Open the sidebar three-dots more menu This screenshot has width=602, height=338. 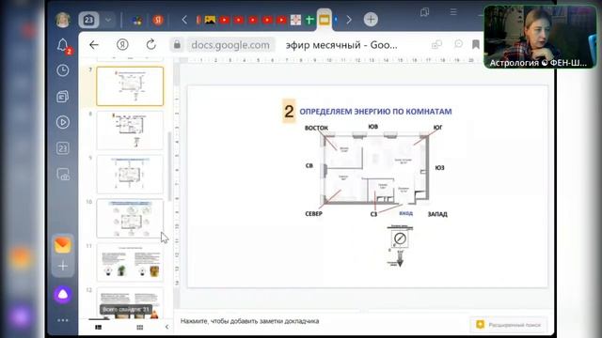pyautogui.click(x=63, y=320)
